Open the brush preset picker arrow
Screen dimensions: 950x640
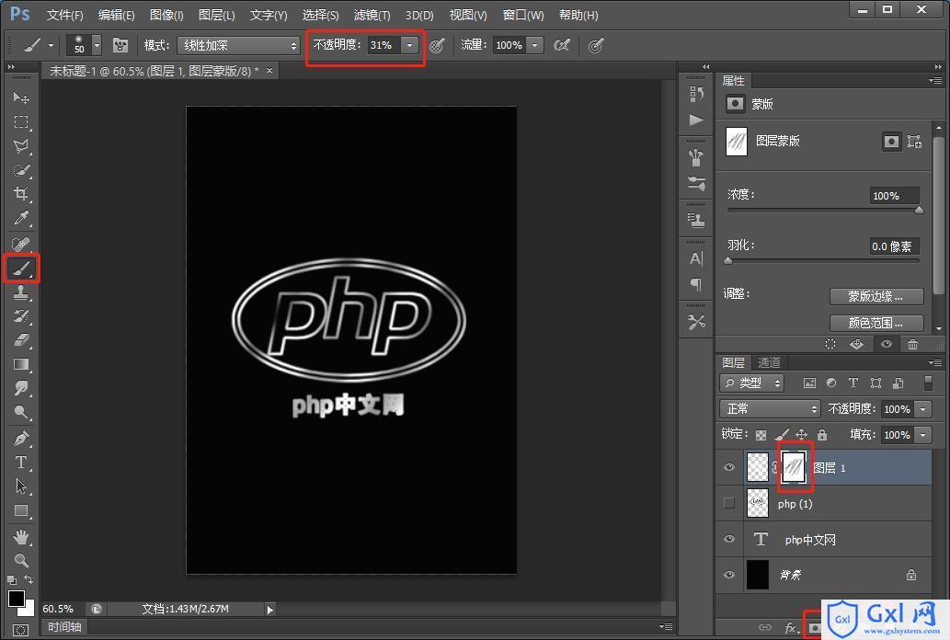[x=97, y=45]
